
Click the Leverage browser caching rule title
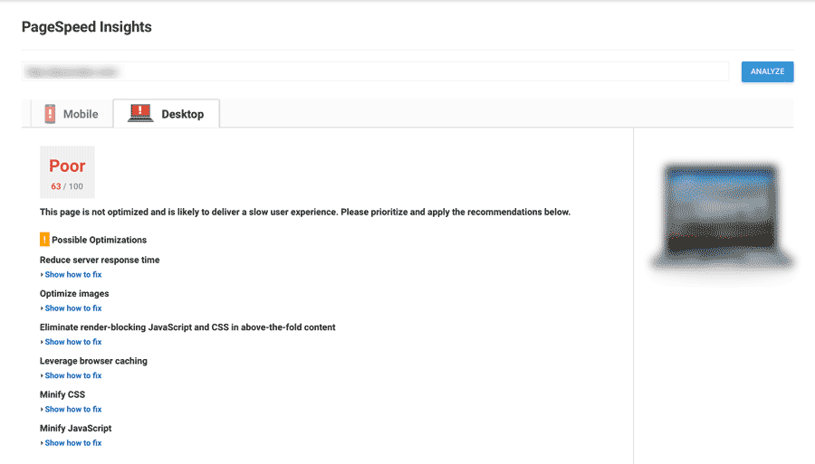coord(93,361)
